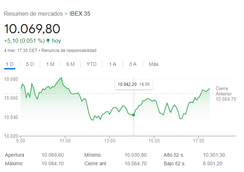Click the green marker dot on the chart
Viewport: 244px width, 172px height.
coord(134,115)
